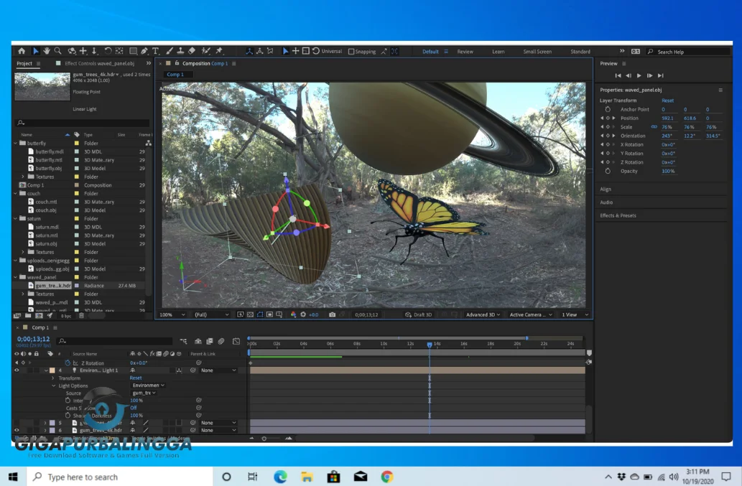This screenshot has width=742, height=486.
Task: Toggle Z Rotation stopwatch in timeline
Action: [x=68, y=363]
